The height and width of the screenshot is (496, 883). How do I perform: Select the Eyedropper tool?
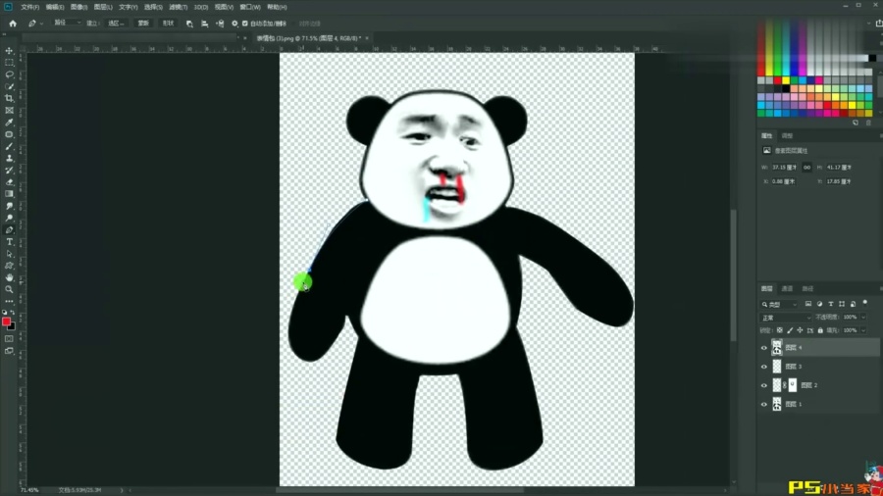pyautogui.click(x=9, y=123)
